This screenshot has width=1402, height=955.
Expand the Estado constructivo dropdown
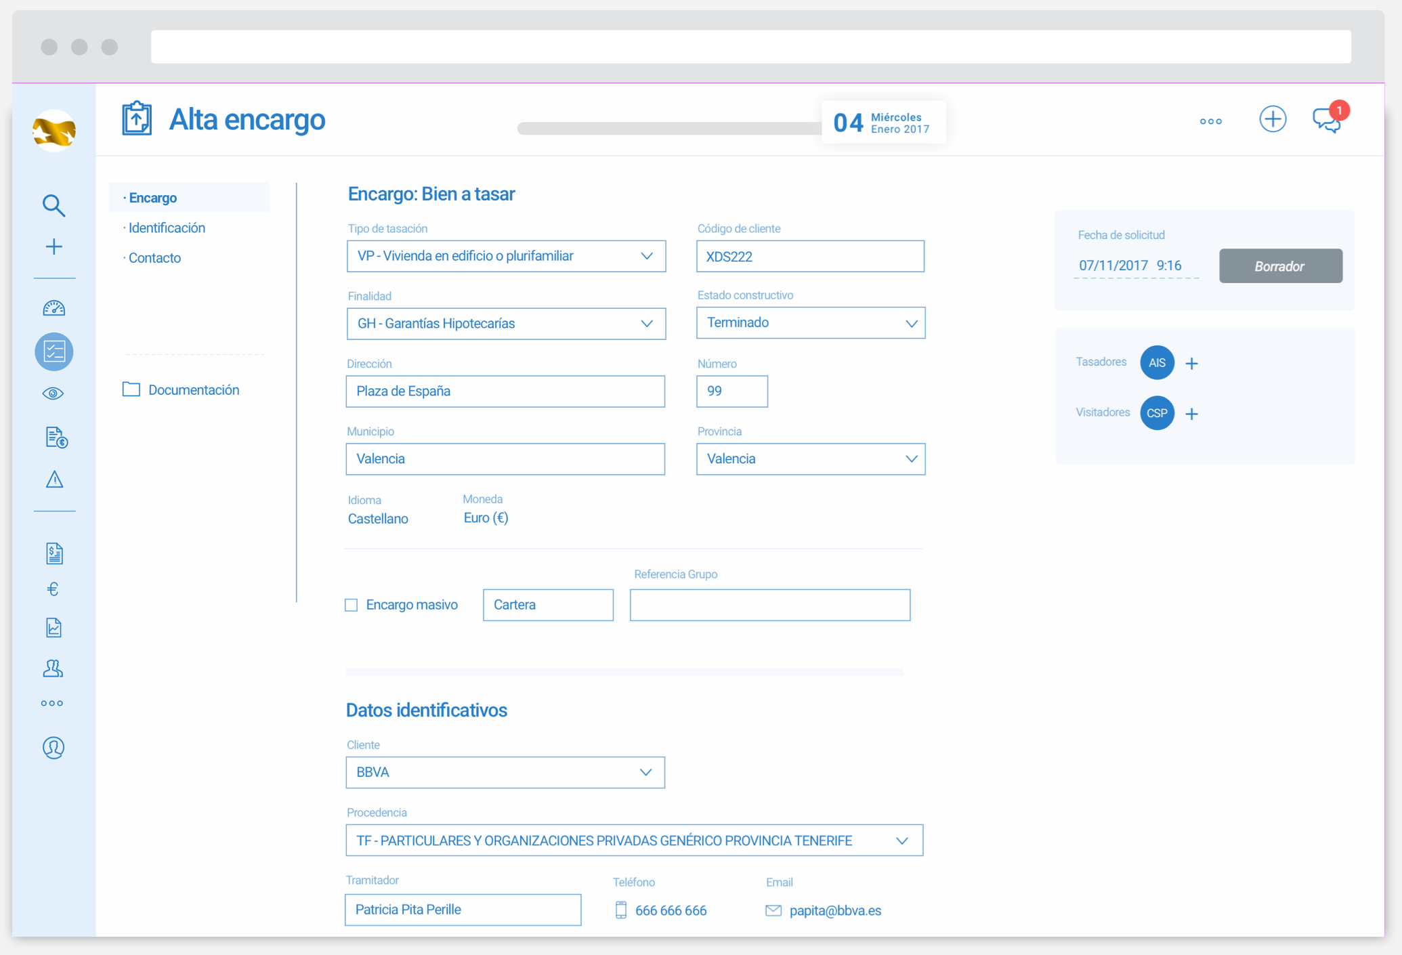click(x=811, y=323)
